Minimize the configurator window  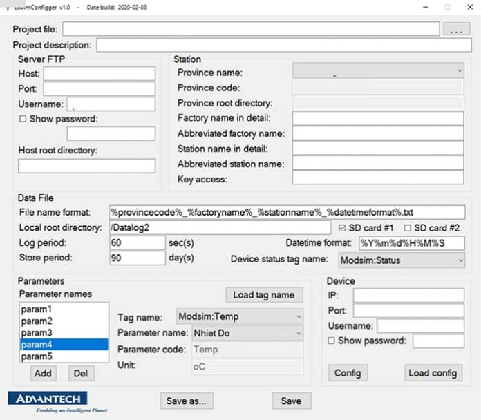point(426,7)
